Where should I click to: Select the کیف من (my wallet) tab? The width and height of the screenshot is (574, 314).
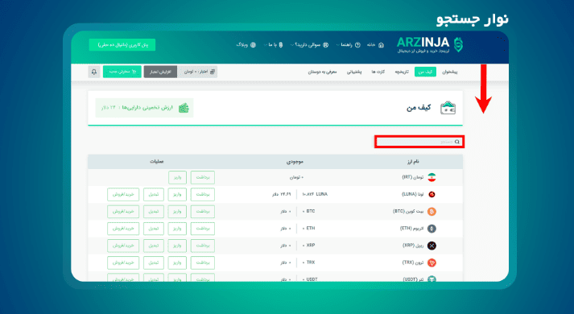[425, 72]
